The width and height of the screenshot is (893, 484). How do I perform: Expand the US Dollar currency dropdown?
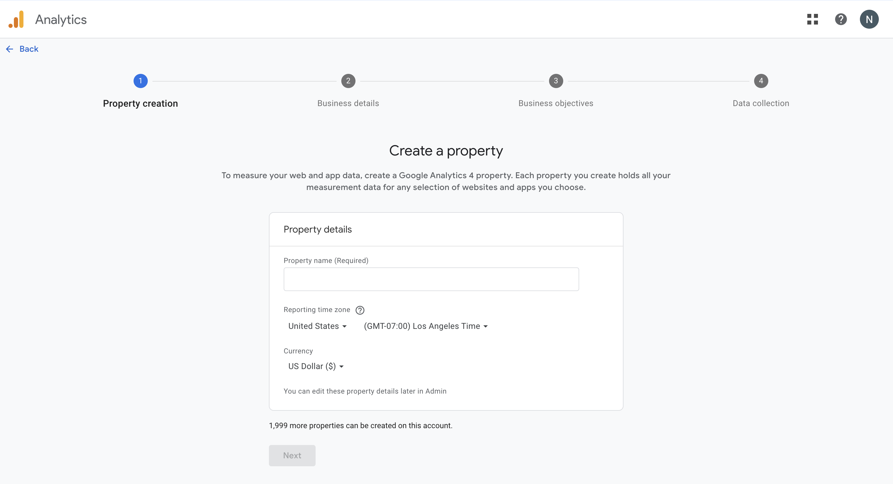[316, 366]
